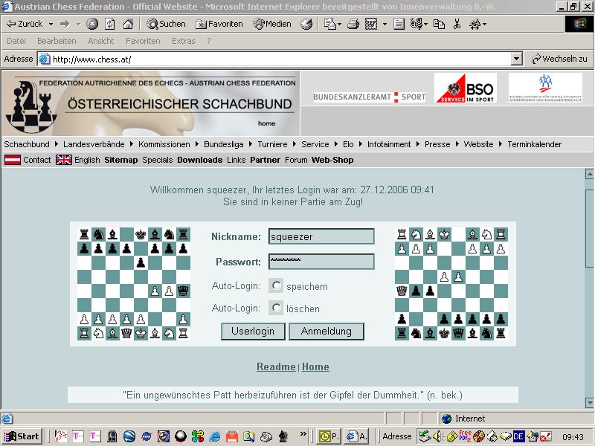Click the scissors cut icon
Screen dimensions: 595x446
click(x=457, y=25)
